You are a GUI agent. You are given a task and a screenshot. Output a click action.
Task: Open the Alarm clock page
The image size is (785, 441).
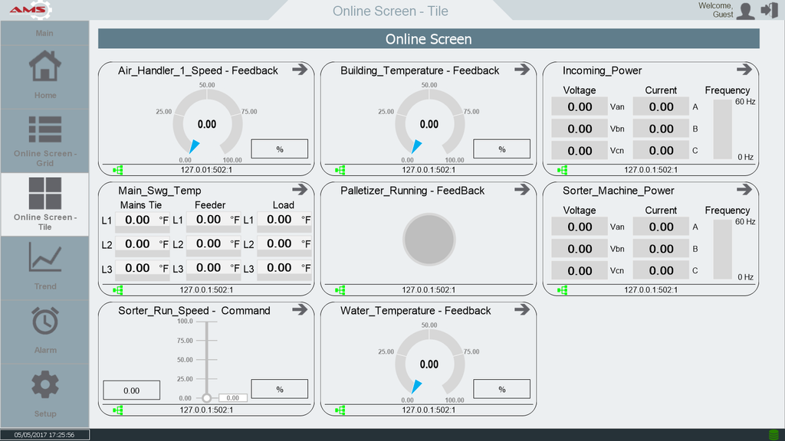[44, 321]
